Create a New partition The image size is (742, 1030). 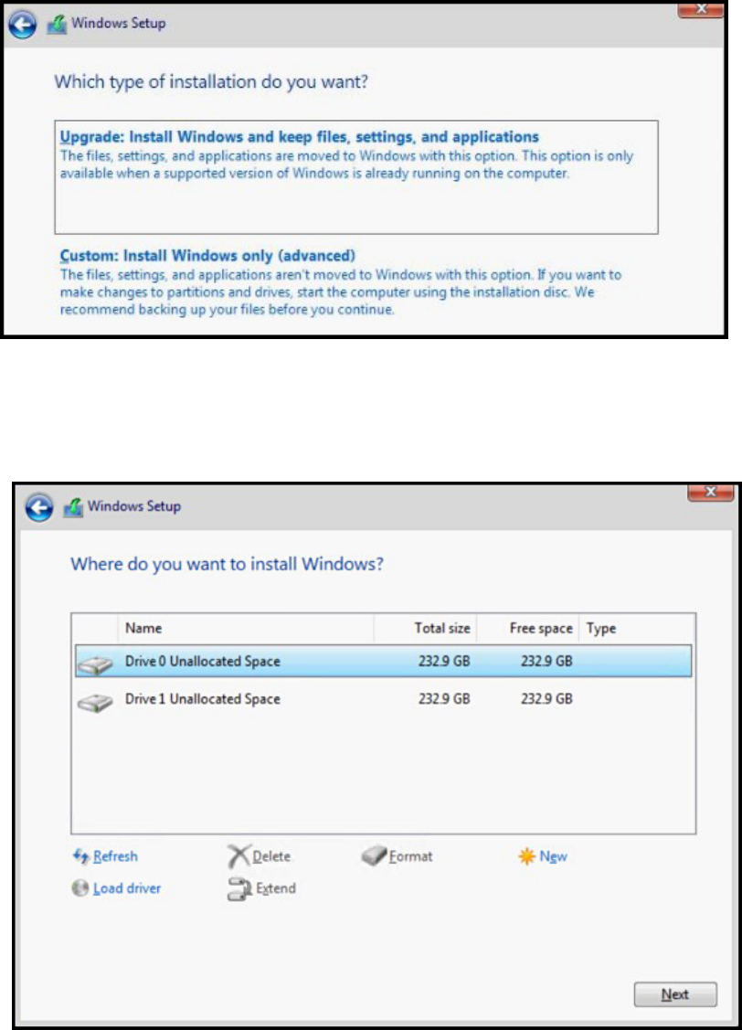(x=553, y=856)
